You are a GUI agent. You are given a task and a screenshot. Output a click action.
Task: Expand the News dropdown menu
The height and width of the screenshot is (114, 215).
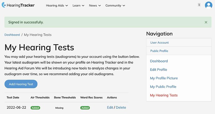click(95, 6)
